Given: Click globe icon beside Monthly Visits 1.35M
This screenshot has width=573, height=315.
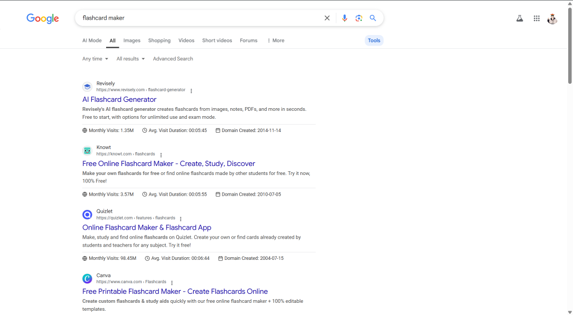Looking at the screenshot, I should click(85, 130).
